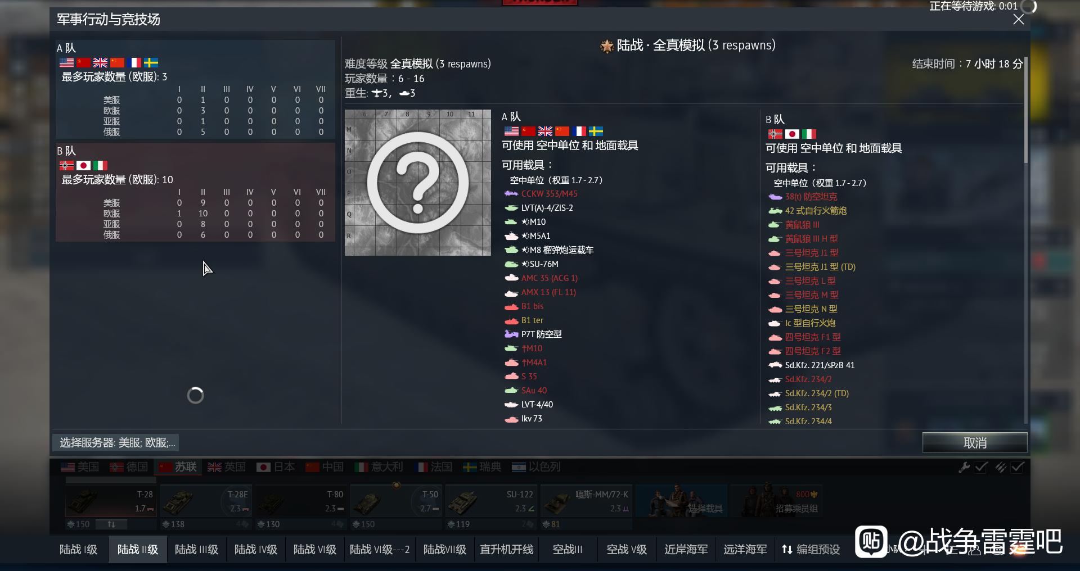
Task: Select the T-28 vehicle slot
Action: click(x=111, y=502)
